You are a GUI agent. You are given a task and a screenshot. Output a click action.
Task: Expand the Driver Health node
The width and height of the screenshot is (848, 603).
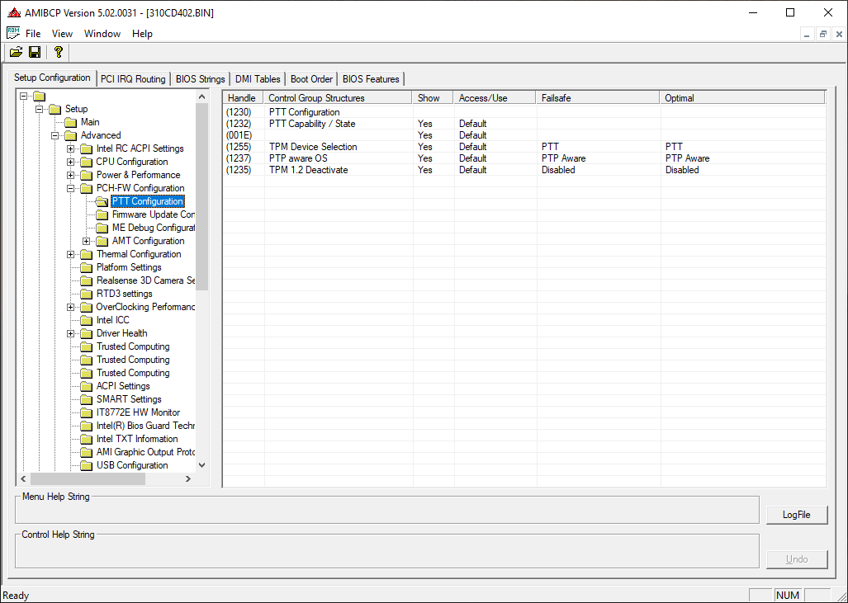[70, 334]
